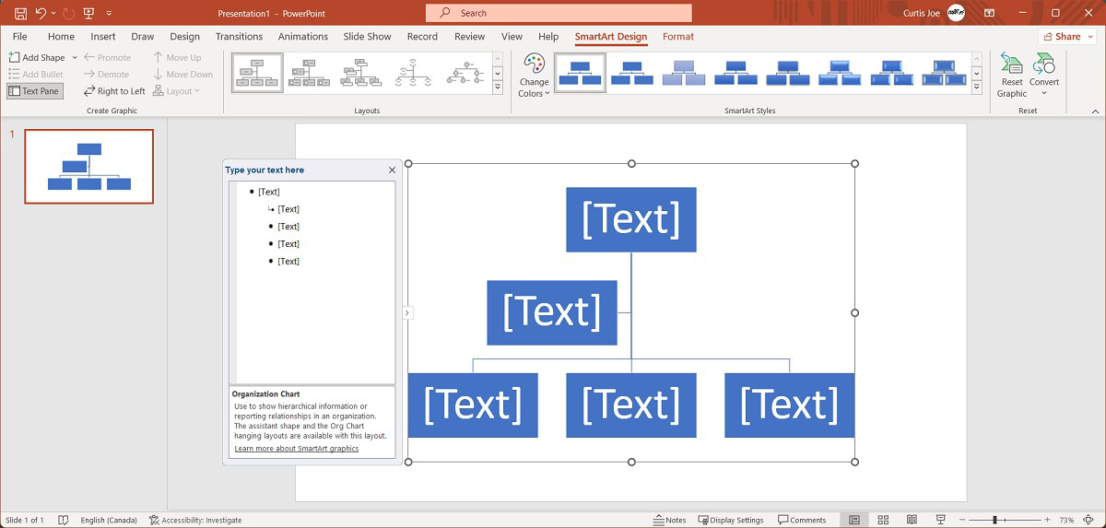Click the Undo arrow icon
Viewport: 1106px width, 528px height.
click(41, 13)
